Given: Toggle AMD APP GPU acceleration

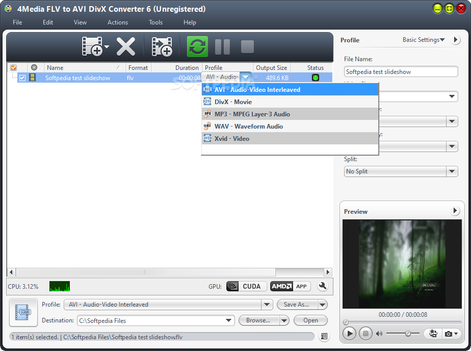Looking at the screenshot, I should coord(290,286).
